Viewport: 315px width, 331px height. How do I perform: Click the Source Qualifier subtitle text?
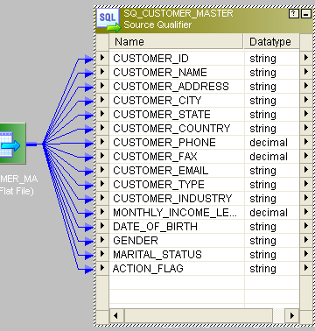(157, 25)
